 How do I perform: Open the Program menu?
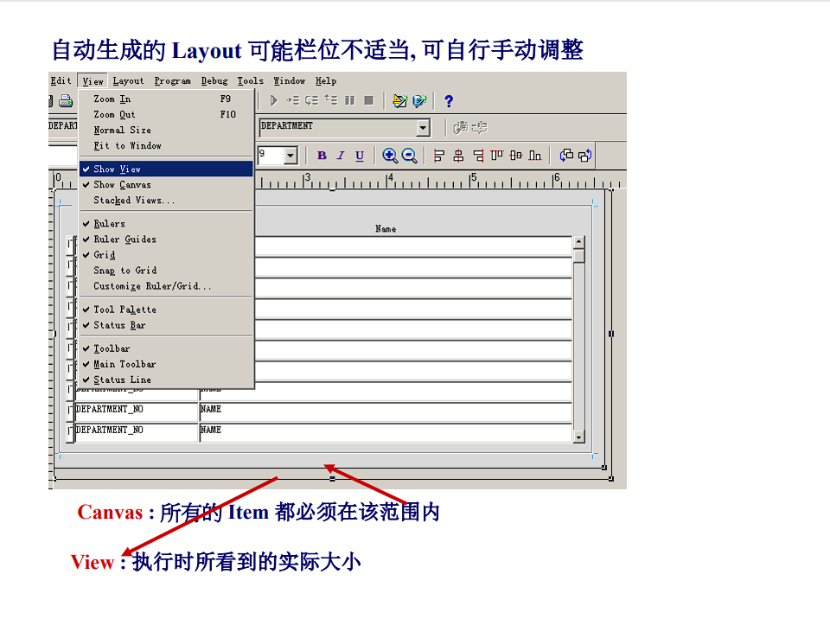coord(173,81)
